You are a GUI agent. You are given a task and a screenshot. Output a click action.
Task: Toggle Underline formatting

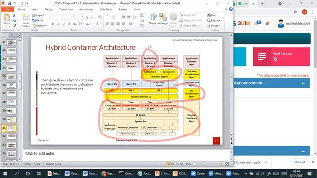click(x=63, y=24)
